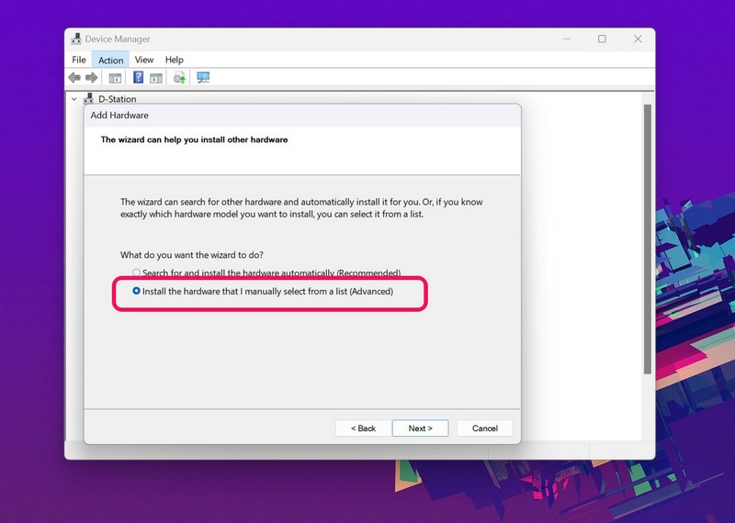This screenshot has height=523, width=735.
Task: Open the Help menu
Action: (x=174, y=60)
